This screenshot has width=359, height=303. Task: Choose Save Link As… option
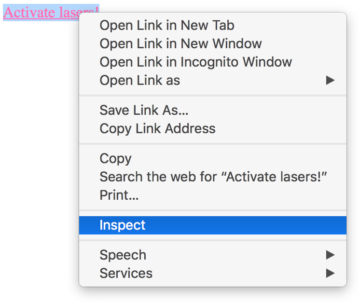[144, 110]
